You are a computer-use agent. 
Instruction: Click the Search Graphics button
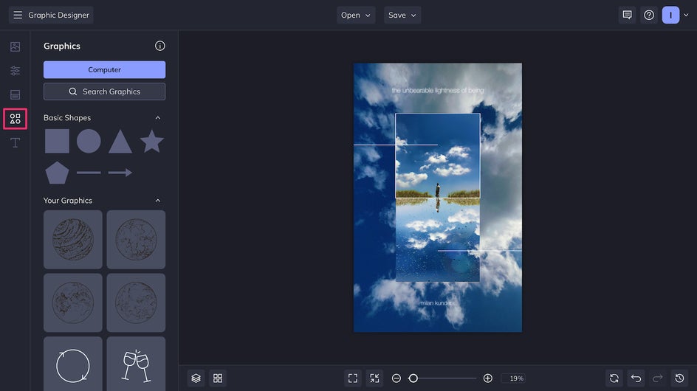coord(104,91)
